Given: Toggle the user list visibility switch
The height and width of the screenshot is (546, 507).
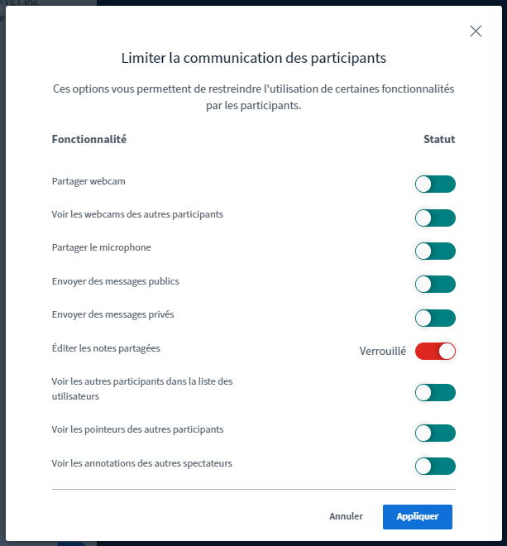Looking at the screenshot, I should click(435, 392).
